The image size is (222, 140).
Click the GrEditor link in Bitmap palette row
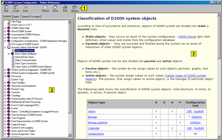(195, 122)
